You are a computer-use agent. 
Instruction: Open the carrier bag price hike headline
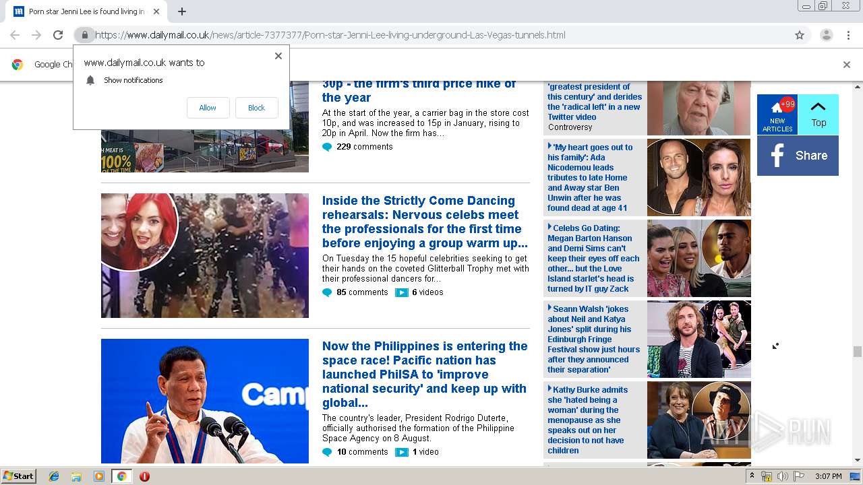tap(419, 90)
